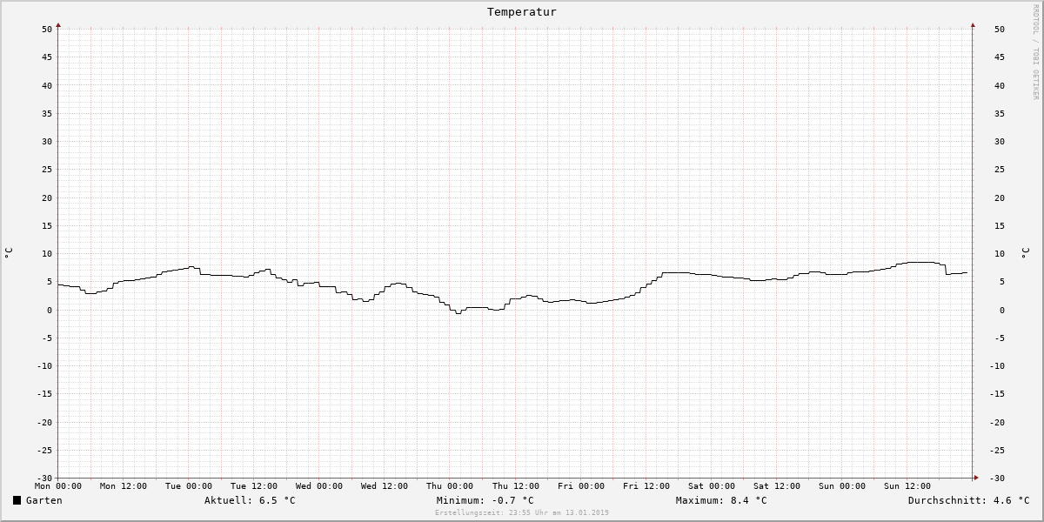Click the temperature line dip near Thu 00:00

point(458,313)
